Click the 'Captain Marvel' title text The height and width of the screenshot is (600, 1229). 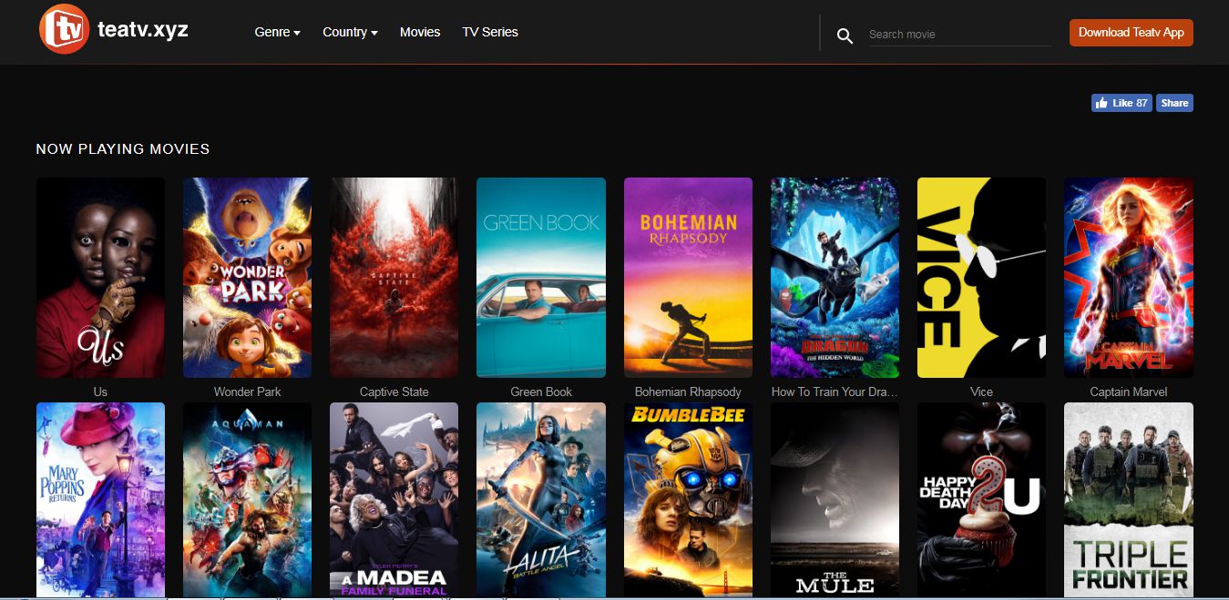tap(1129, 392)
